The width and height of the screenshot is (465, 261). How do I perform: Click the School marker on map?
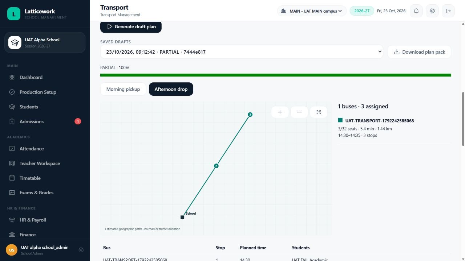(x=182, y=217)
